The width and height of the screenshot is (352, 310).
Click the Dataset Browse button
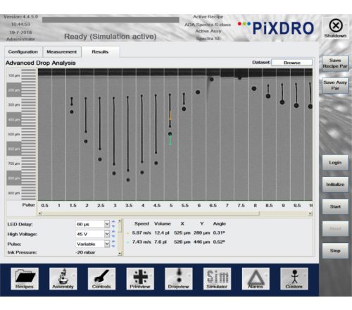tap(292, 63)
